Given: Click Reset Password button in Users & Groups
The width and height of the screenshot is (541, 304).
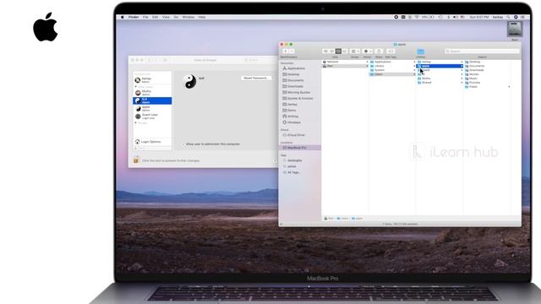Looking at the screenshot, I should pyautogui.click(x=255, y=78).
